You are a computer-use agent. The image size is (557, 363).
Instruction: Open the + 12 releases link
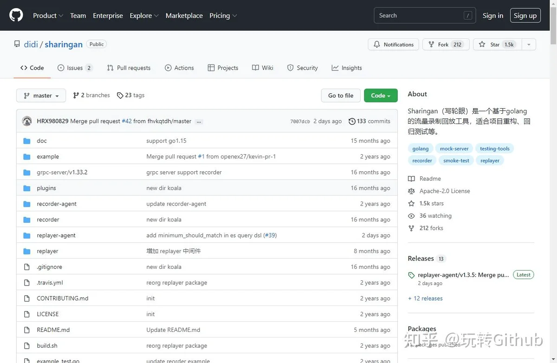(x=425, y=298)
